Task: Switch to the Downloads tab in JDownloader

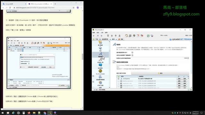Action: [95, 39]
